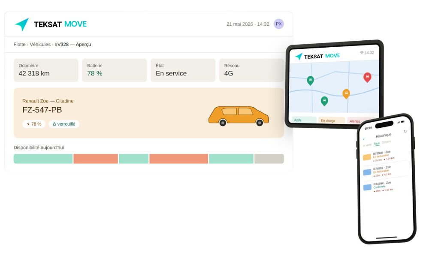Open the En charge tab on the tablet
Screen dimensions: 429x253
tap(331, 120)
